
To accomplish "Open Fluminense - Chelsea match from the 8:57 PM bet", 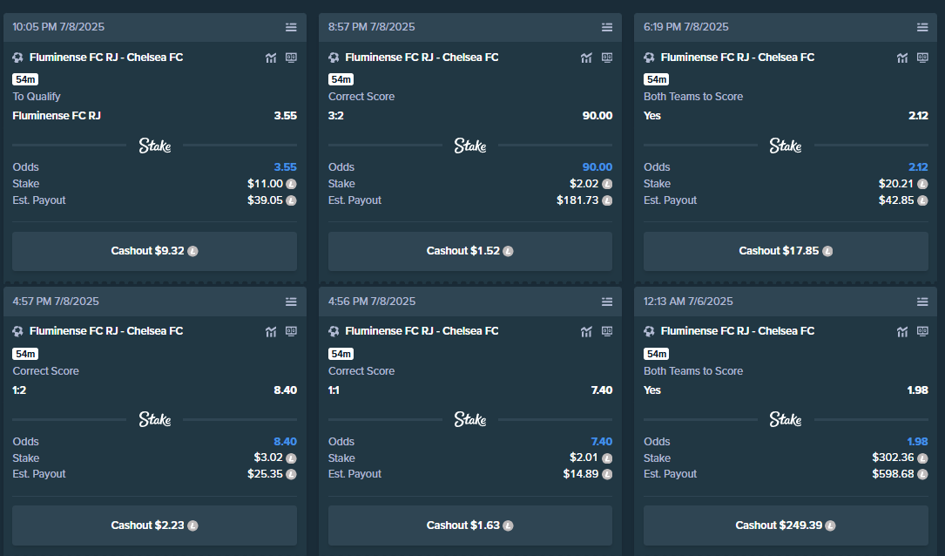I will click(x=422, y=58).
